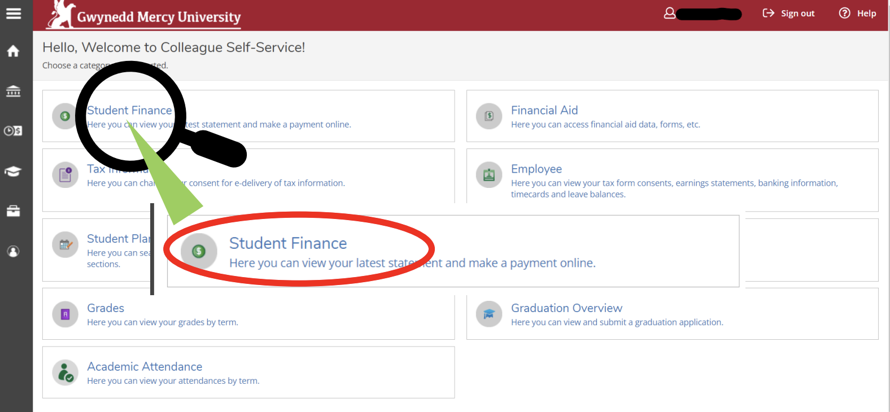Click 'Here you can view your grades by term.'
Screen dimensions: 890x412
tap(163, 322)
